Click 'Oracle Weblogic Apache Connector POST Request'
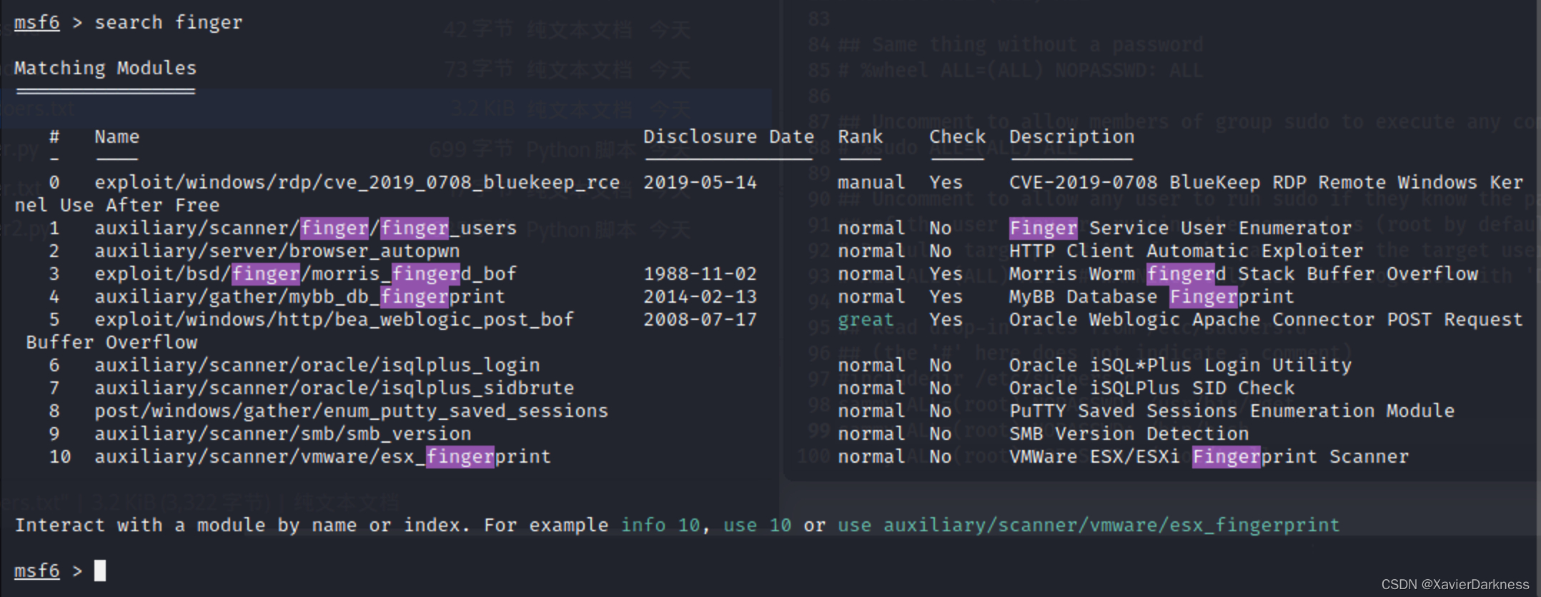 pyautogui.click(x=1266, y=320)
